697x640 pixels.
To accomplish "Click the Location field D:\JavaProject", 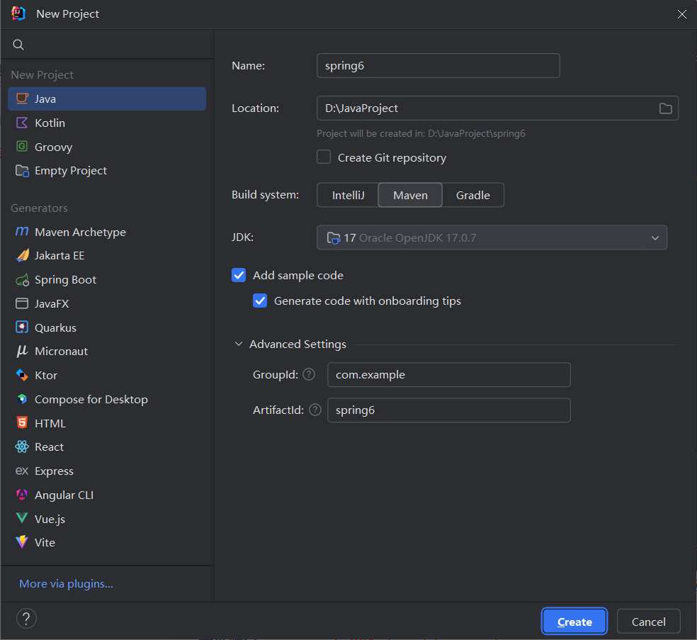I will pos(497,108).
